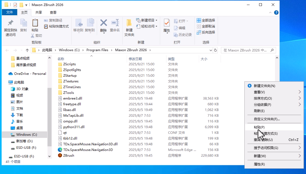Choose Customize folder (自定义文件夹) in menu
Viewport: 306px width, 174px height.
coord(274,119)
